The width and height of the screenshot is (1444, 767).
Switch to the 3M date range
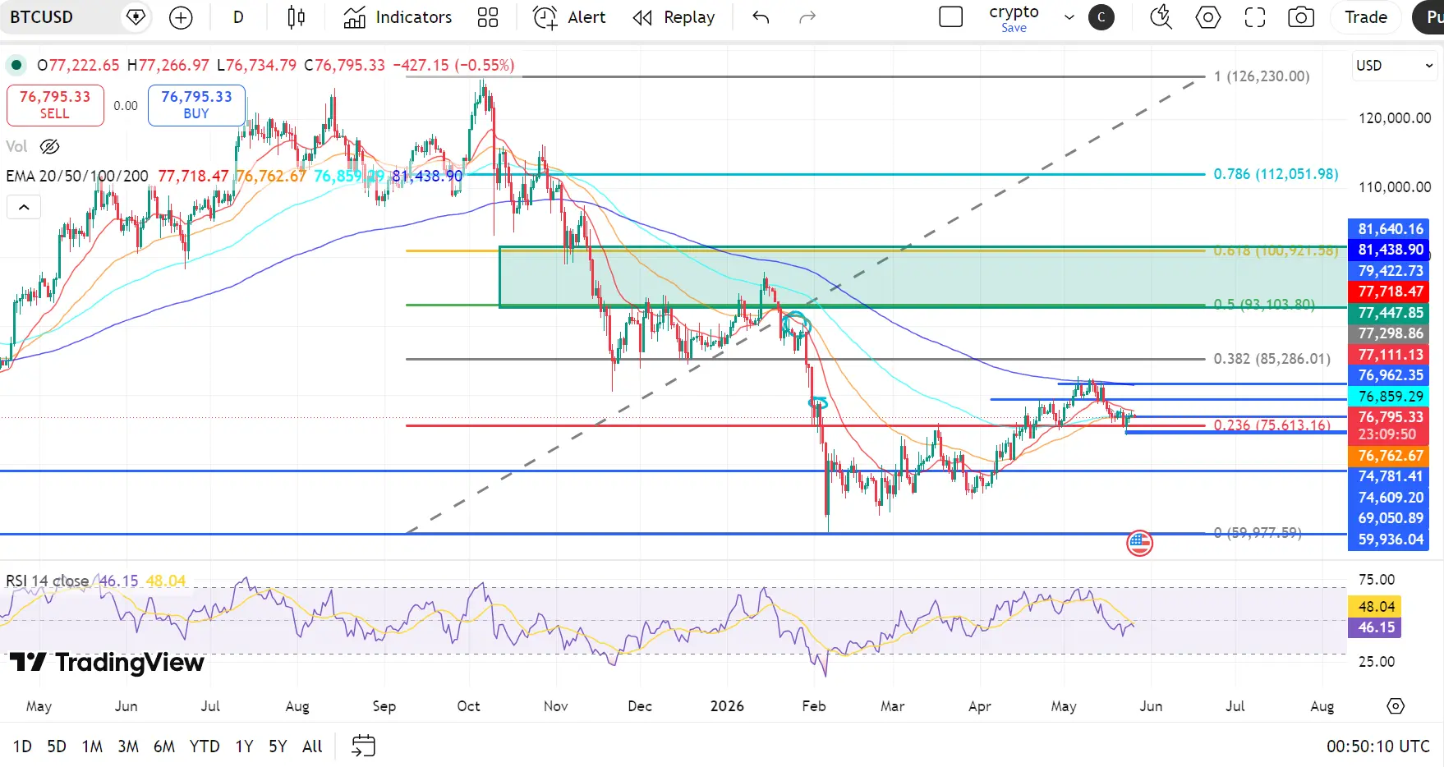128,746
